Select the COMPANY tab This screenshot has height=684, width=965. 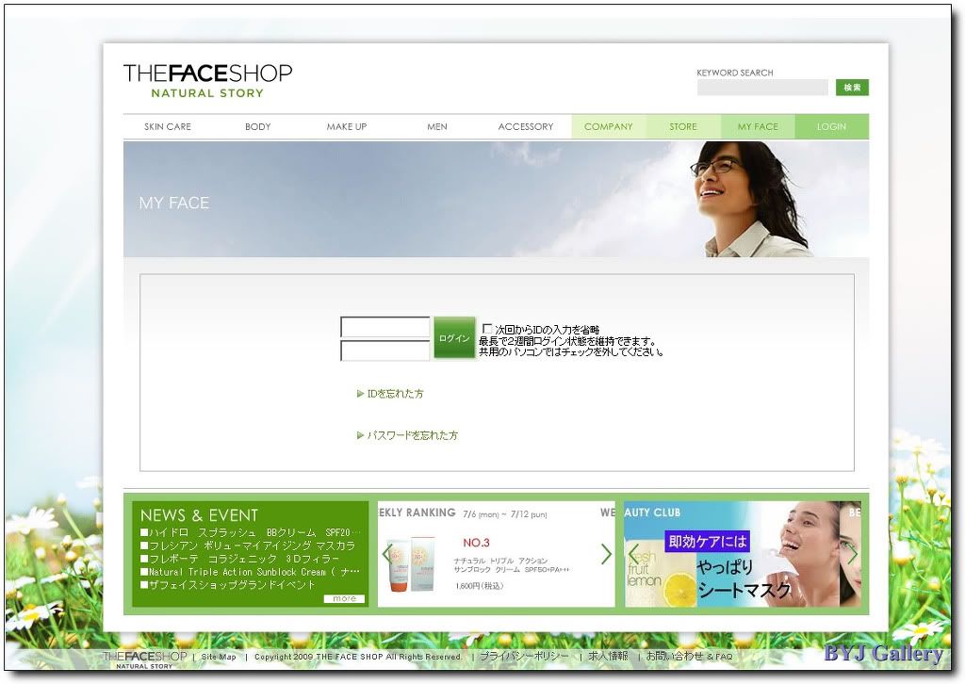609,126
